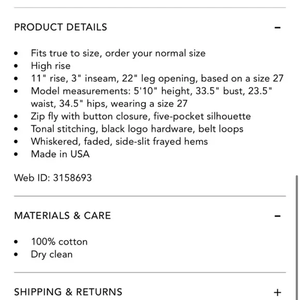Open the SHIPPING & RETURNS section heading
Viewport: 300px width, 300px height.
(68, 292)
